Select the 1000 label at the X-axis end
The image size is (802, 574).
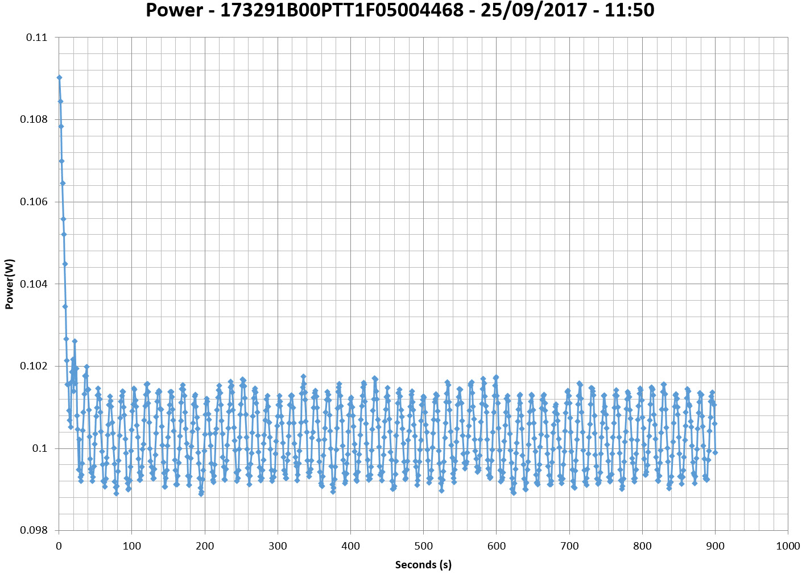tap(788, 546)
